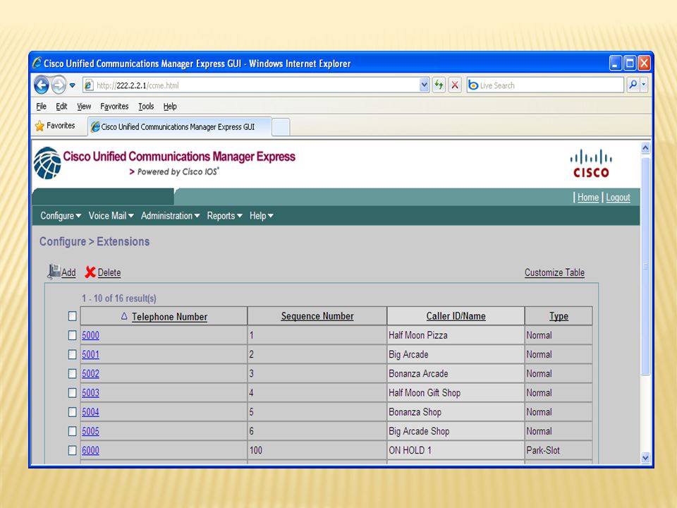The width and height of the screenshot is (677, 508).
Task: Select the Cisco Unified Communications Manager Express tab
Action: tap(180, 126)
